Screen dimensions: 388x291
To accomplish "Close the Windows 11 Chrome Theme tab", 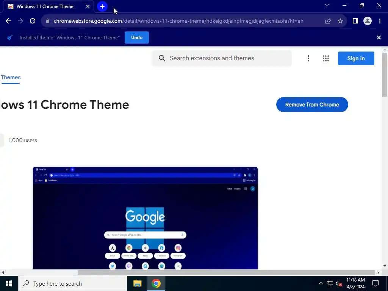I will [x=88, y=6].
